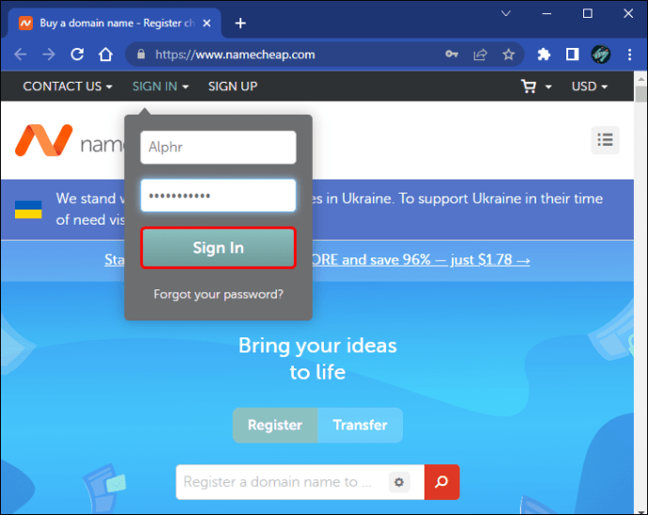The width and height of the screenshot is (648, 515).
Task: Click the address bar URL
Action: pos(235,55)
